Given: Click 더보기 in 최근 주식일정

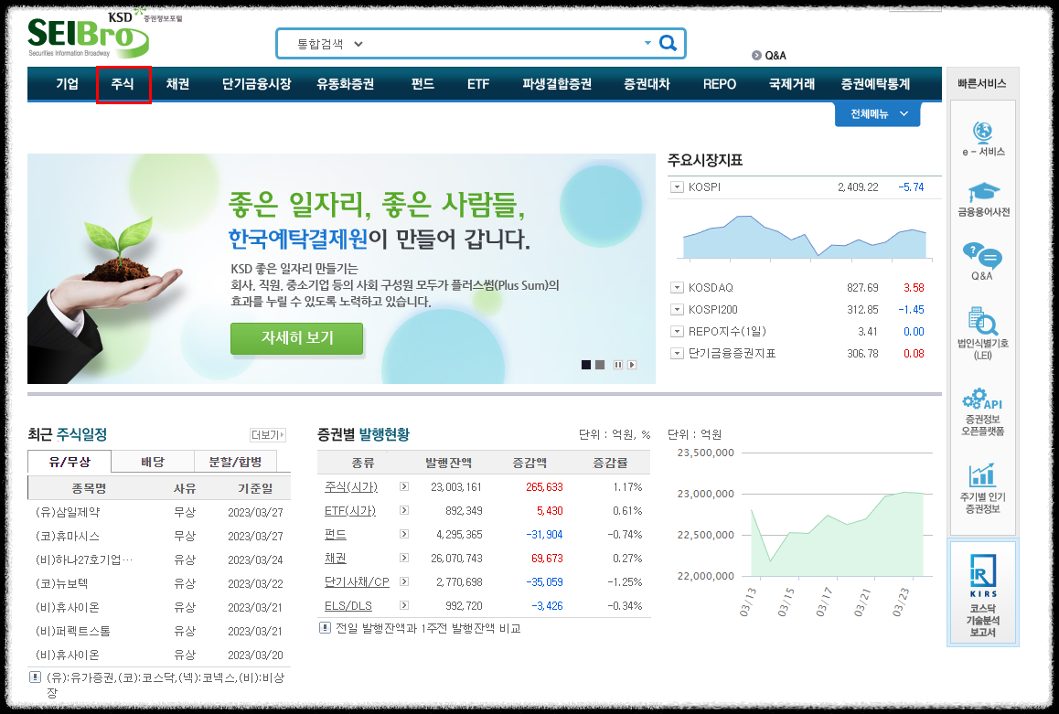Looking at the screenshot, I should [x=267, y=435].
